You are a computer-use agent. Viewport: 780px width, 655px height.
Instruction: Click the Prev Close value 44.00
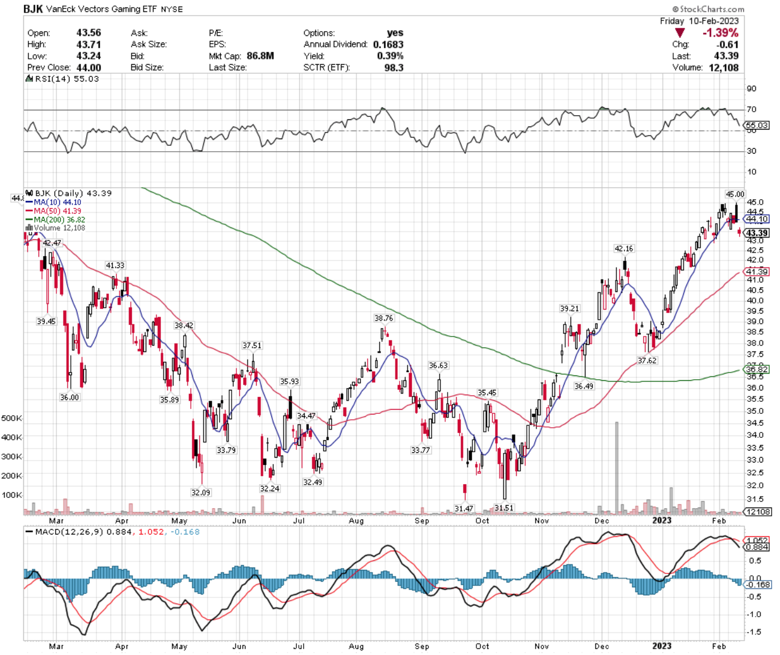(89, 68)
